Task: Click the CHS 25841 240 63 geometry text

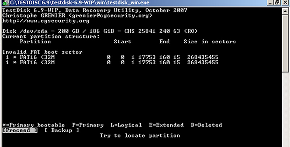Action: (x=152, y=31)
